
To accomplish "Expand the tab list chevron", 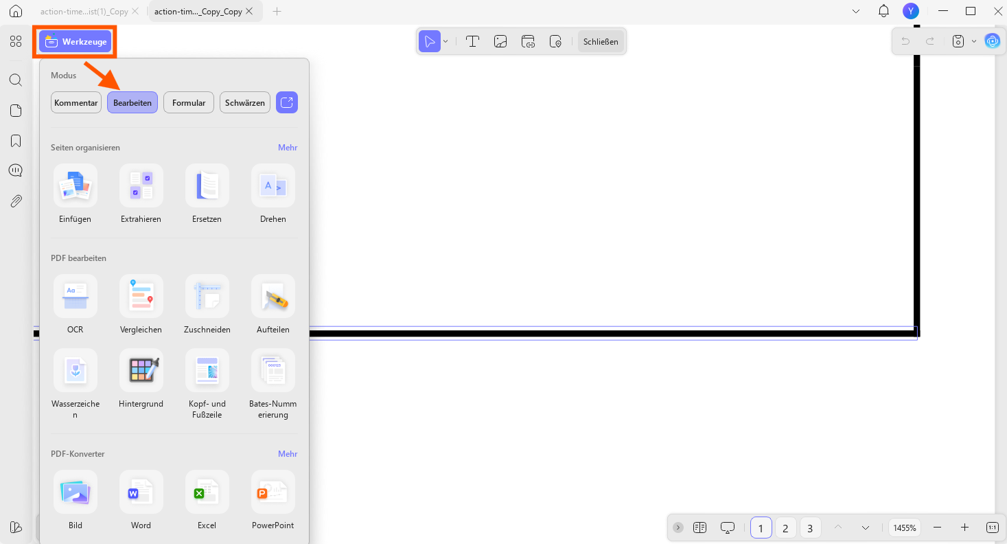I will click(856, 11).
